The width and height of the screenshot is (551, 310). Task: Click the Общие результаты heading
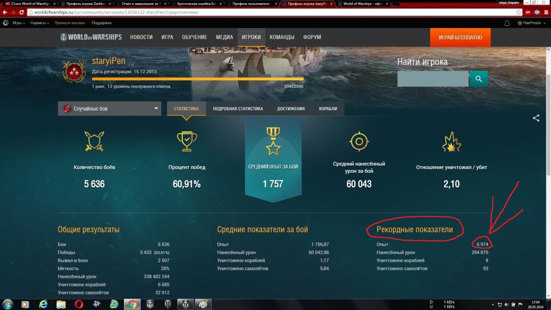click(x=89, y=229)
